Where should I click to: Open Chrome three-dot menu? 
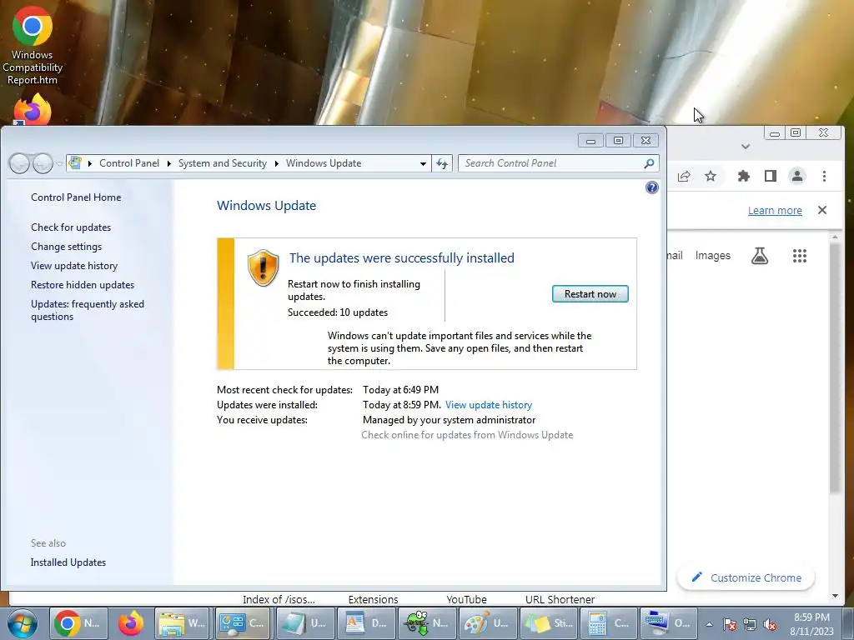824,176
